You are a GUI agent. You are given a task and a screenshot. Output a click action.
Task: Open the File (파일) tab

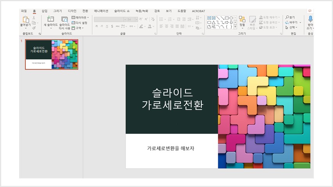24,11
